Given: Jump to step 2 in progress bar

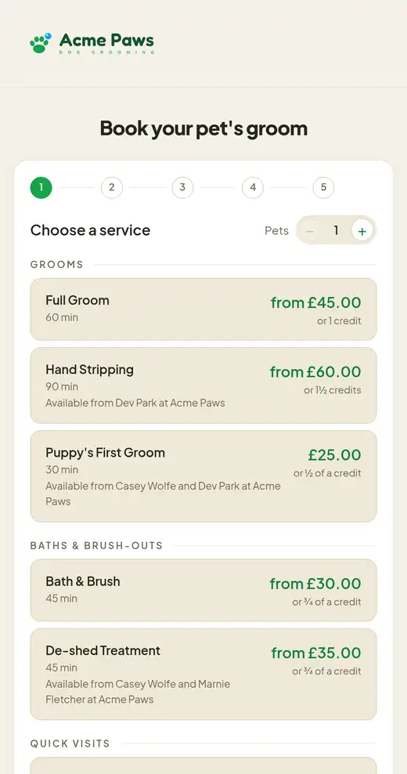Looking at the screenshot, I should pyautogui.click(x=111, y=187).
